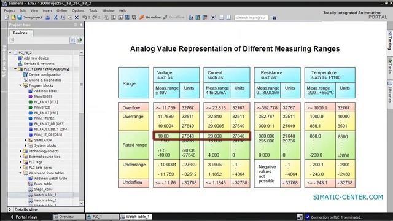Click the binoculars search icon

click(x=274, y=17)
